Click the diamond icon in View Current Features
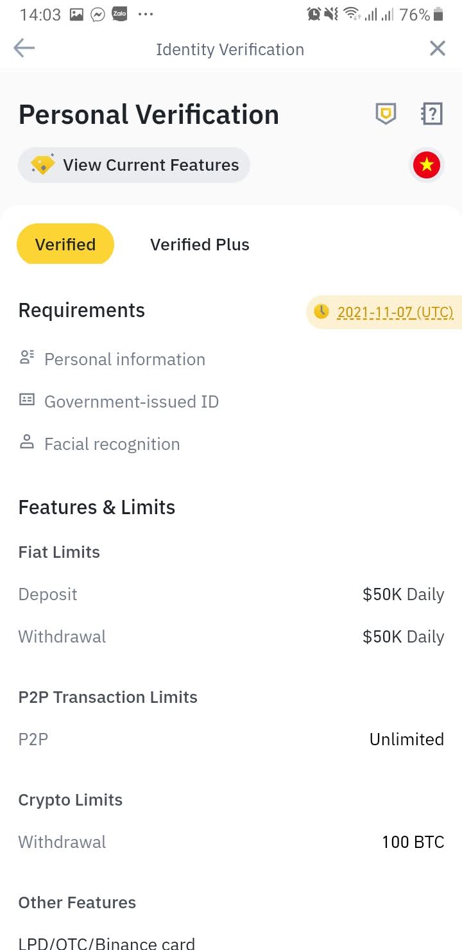Viewport: 462px width, 950px height. (x=43, y=165)
